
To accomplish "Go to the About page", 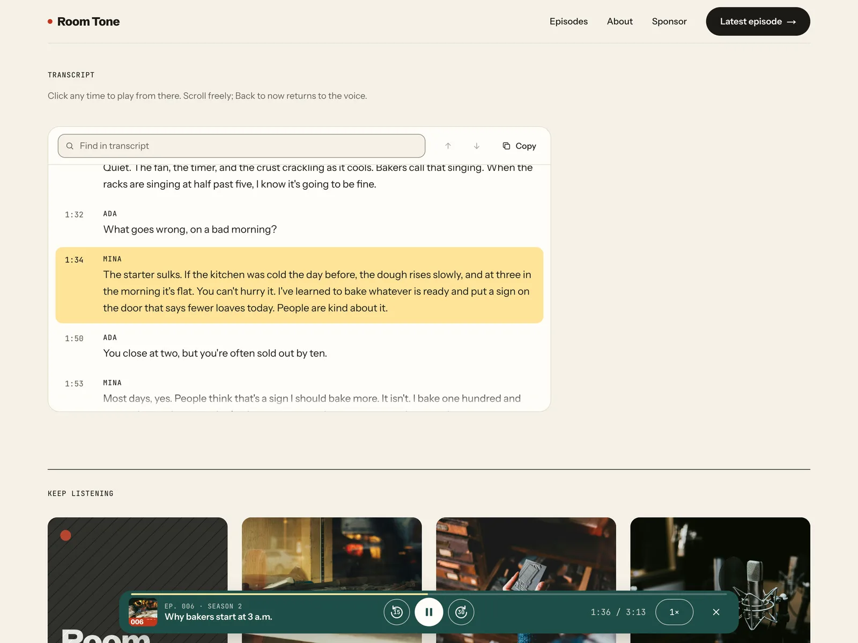I will coord(620,21).
